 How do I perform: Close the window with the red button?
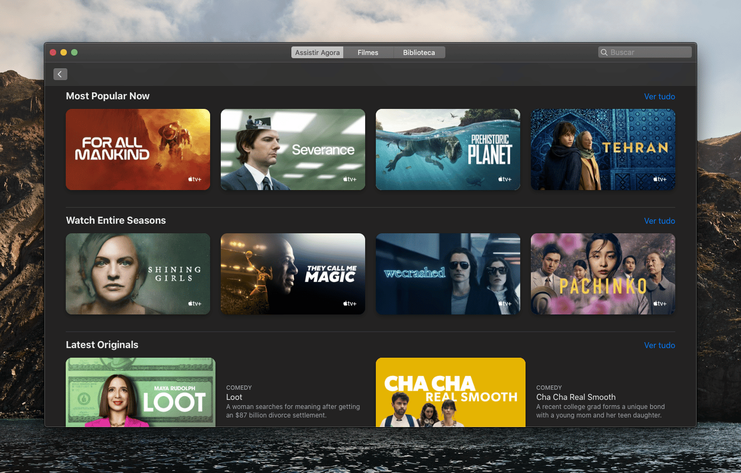(53, 52)
